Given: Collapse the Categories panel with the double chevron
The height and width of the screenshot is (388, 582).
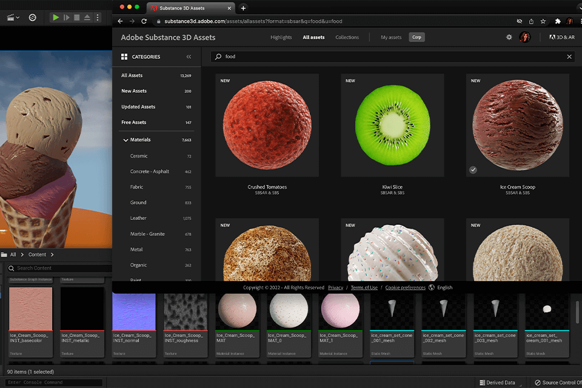Looking at the screenshot, I should [188, 56].
